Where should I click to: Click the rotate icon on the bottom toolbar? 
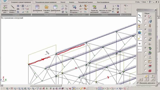[x=120, y=88]
